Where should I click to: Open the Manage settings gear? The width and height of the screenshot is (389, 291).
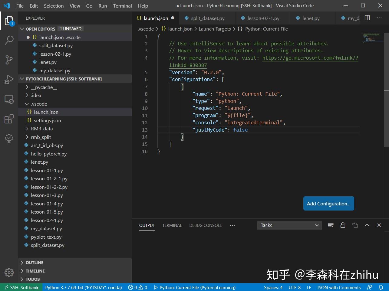click(x=9, y=272)
